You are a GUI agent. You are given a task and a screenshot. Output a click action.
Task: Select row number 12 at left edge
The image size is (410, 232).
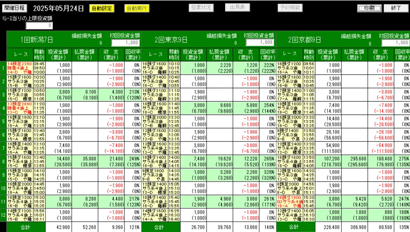pos(3,215)
